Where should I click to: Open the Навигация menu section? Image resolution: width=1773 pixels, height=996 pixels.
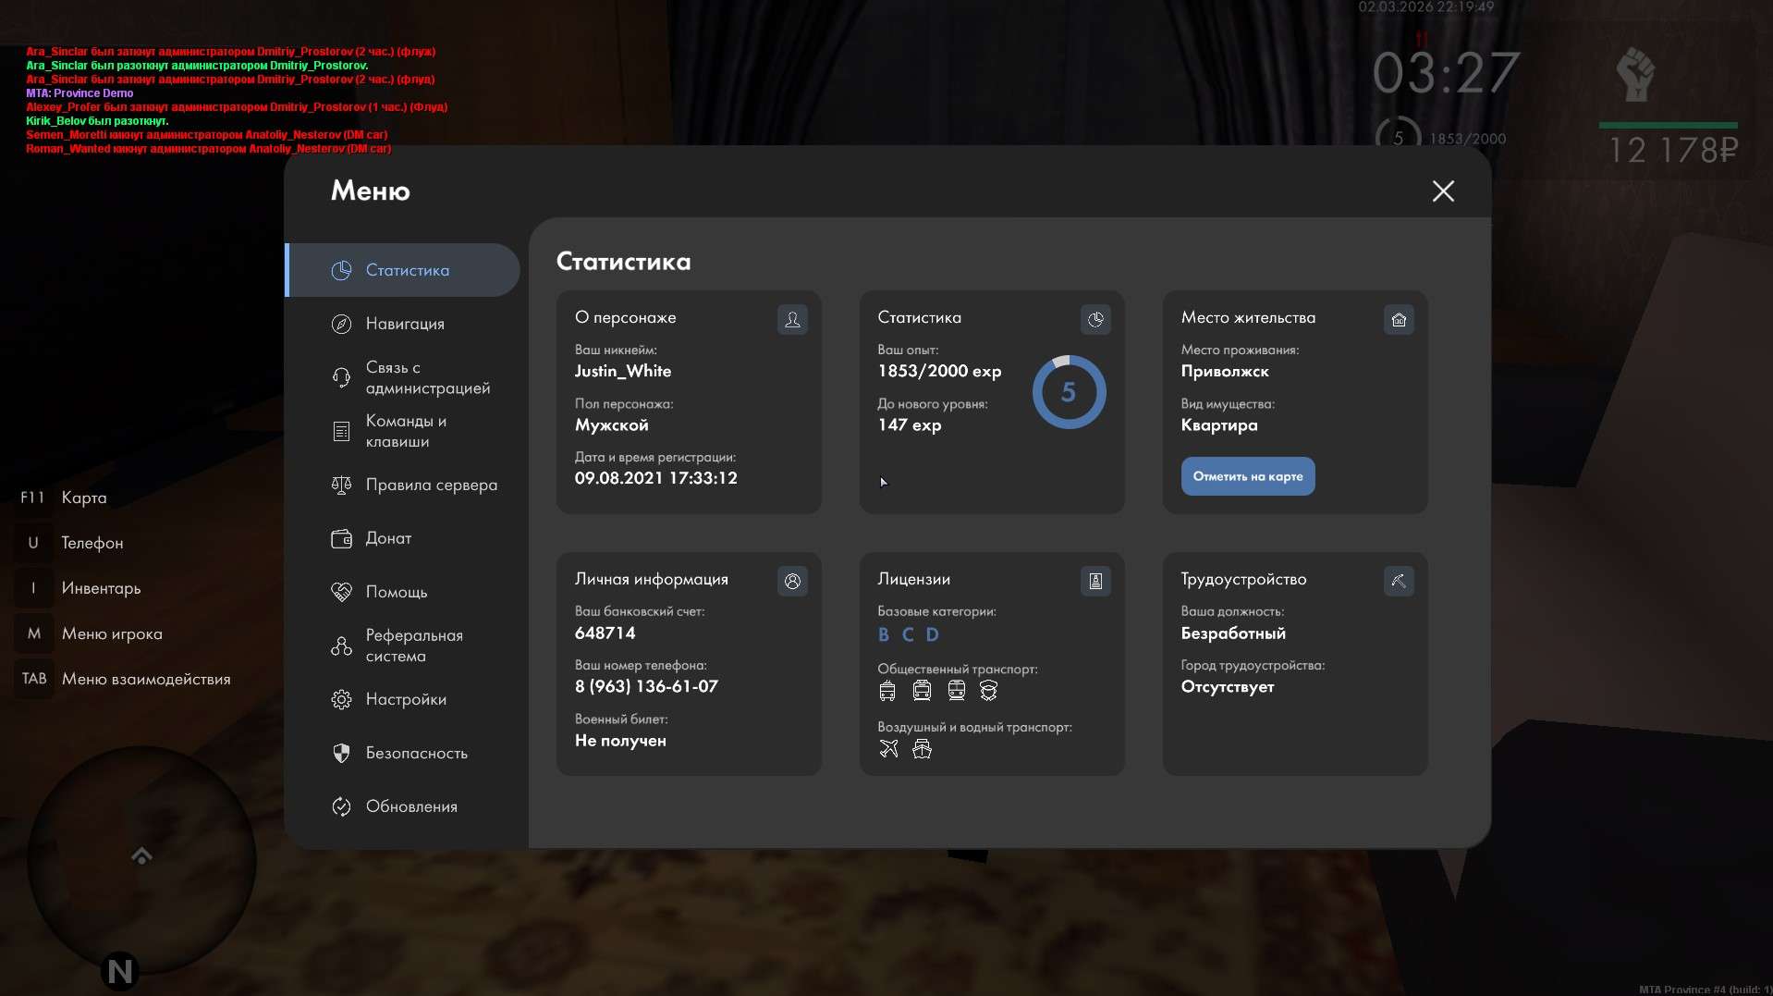pos(405,324)
